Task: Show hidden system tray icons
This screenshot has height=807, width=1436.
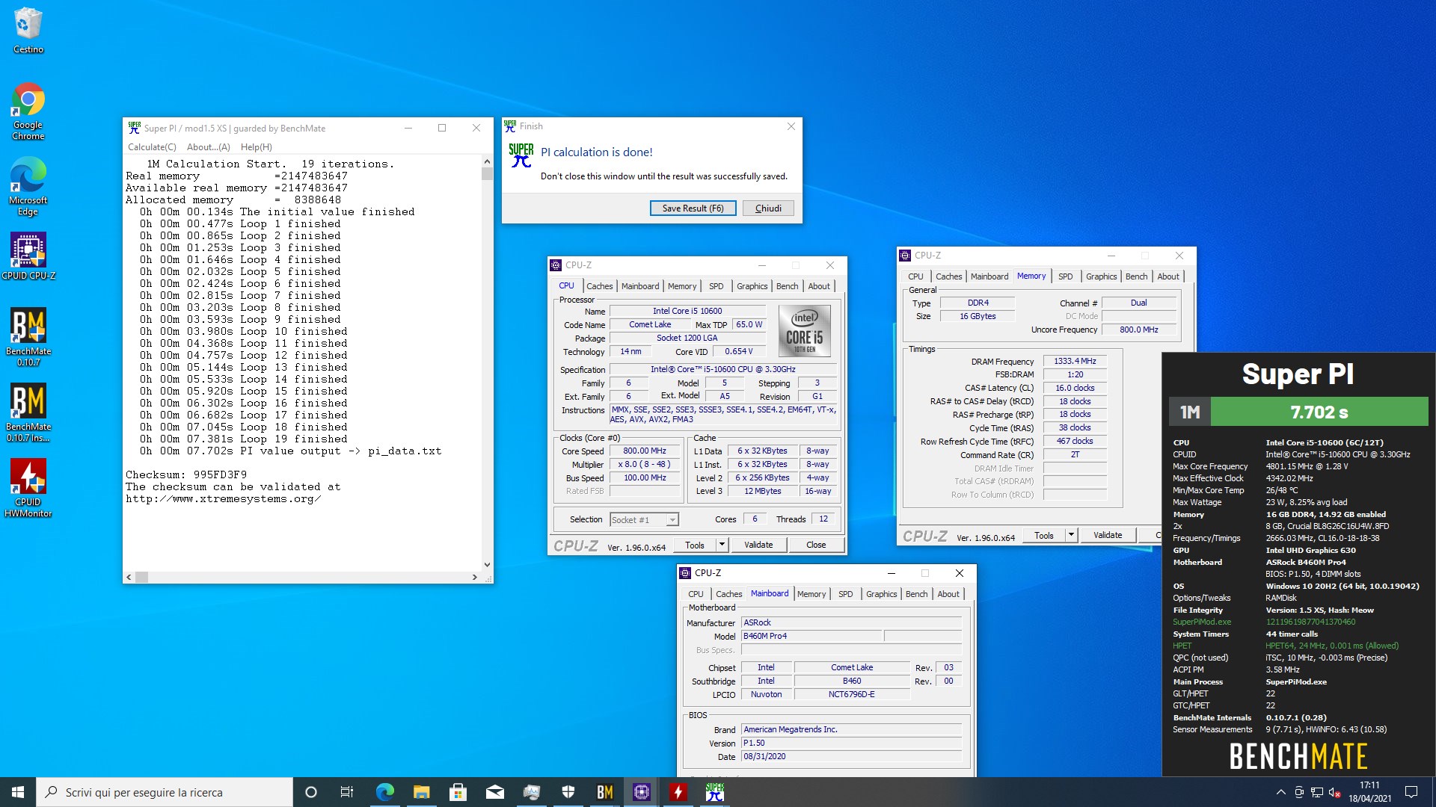Action: tap(1280, 792)
